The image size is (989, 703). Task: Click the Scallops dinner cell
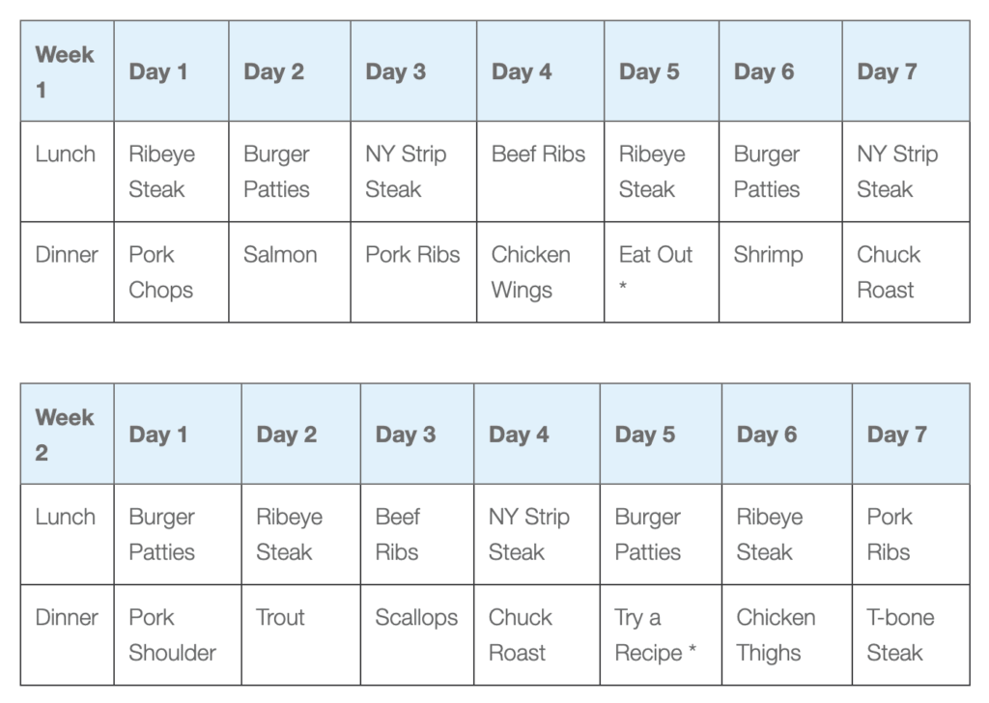coord(417,634)
